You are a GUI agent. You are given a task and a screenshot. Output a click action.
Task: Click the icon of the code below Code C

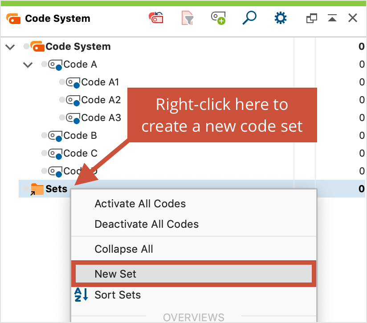[55, 172]
